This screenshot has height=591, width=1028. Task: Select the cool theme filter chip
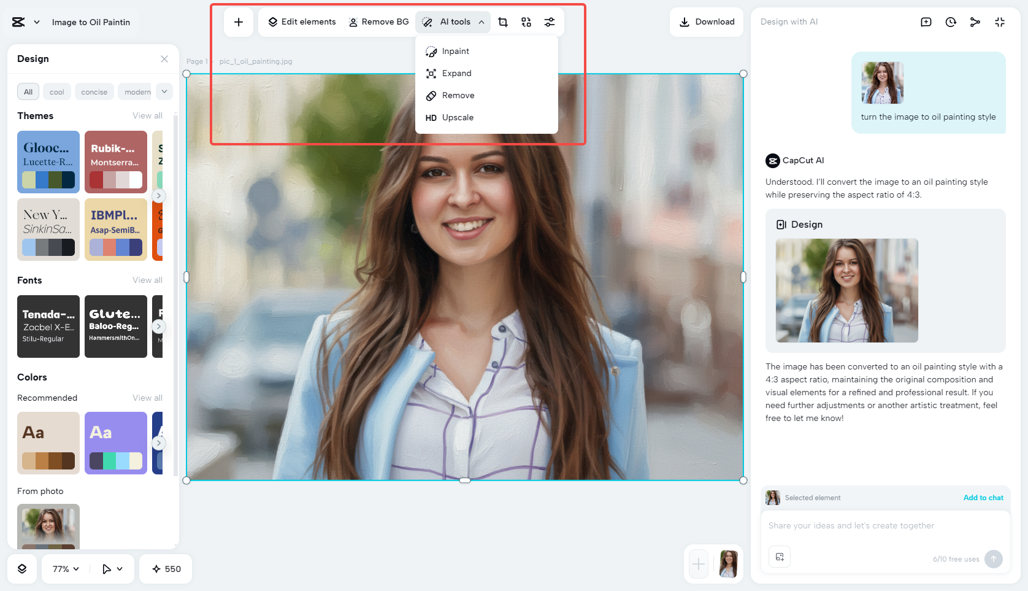click(56, 91)
